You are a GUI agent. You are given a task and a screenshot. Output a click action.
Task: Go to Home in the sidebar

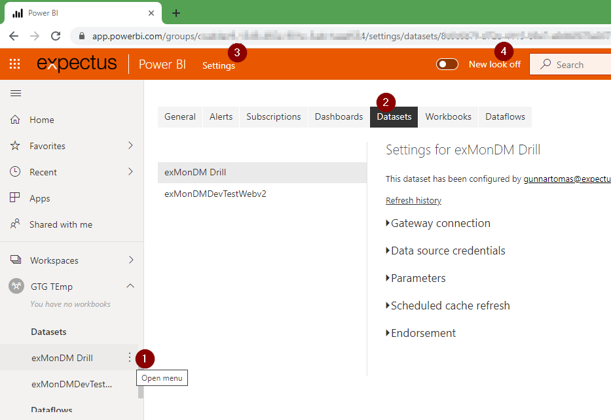coord(42,120)
